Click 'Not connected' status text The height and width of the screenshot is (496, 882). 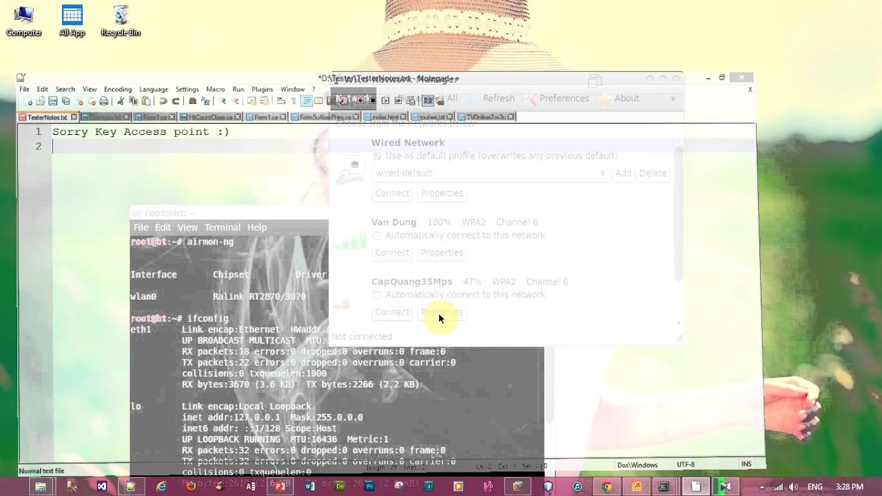point(362,336)
